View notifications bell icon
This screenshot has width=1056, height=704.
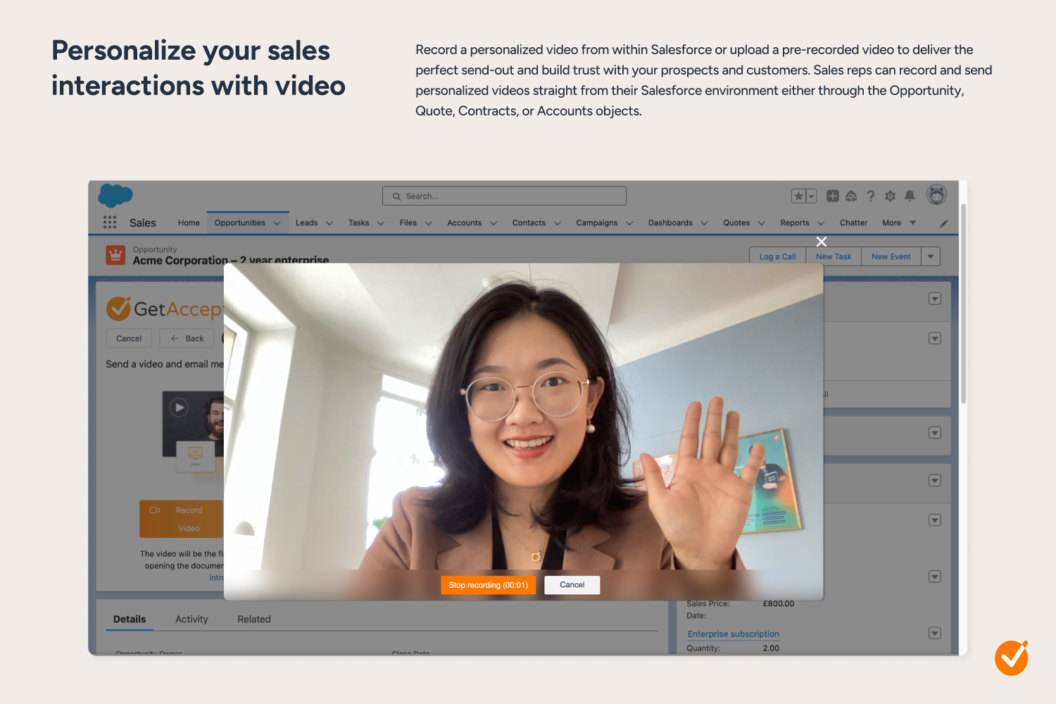tap(910, 196)
